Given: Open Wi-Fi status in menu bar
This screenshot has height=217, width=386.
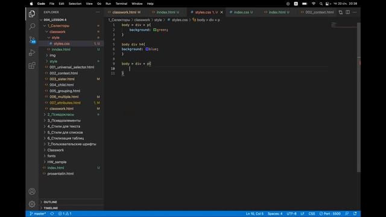Looking at the screenshot, I should pos(314,4).
